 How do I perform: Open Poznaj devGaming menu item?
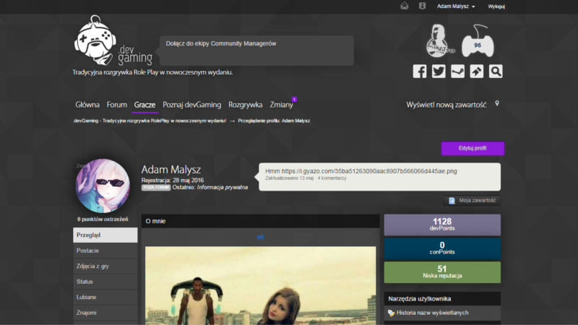point(191,105)
